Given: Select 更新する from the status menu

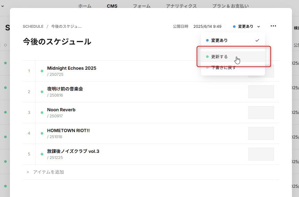Looking at the screenshot, I should coord(220,57).
